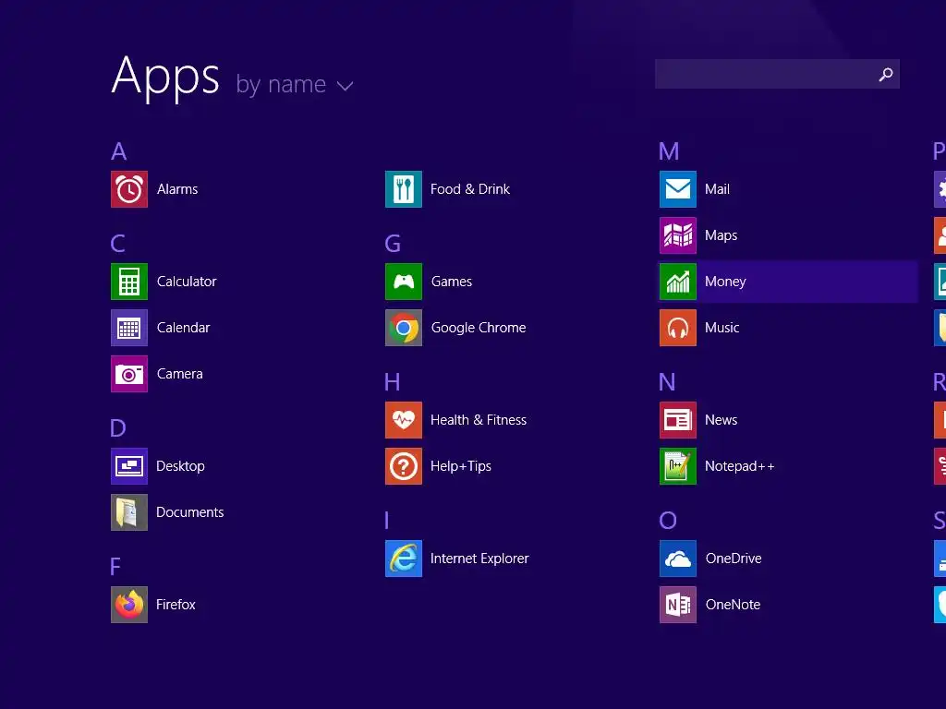Open the Desktop tile icon

point(129,466)
